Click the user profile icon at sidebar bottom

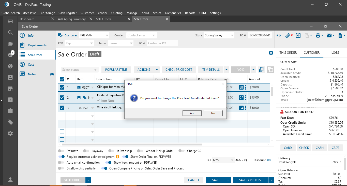pyautogui.click(x=10, y=180)
